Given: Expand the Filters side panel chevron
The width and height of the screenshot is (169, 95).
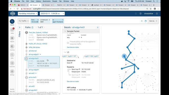Looking at the screenshot, I should [20, 27].
